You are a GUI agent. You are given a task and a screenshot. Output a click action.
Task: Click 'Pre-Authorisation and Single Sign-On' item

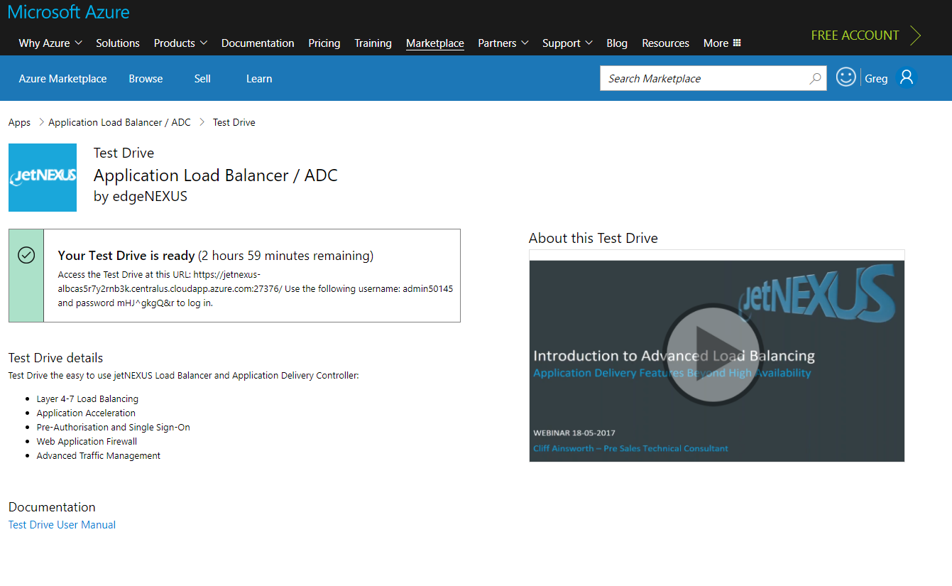pyautogui.click(x=114, y=428)
